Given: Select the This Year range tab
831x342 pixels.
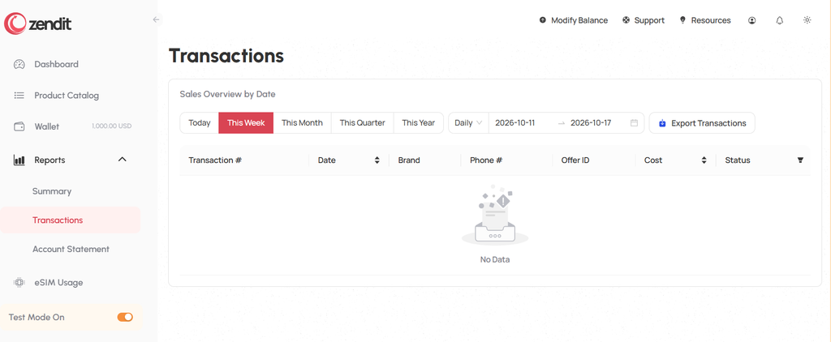Looking at the screenshot, I should coord(419,123).
